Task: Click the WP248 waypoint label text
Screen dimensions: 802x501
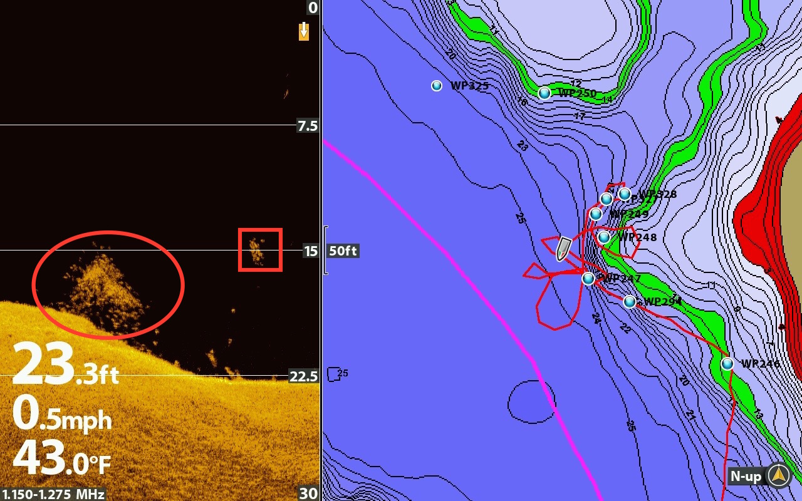Action: coord(637,237)
